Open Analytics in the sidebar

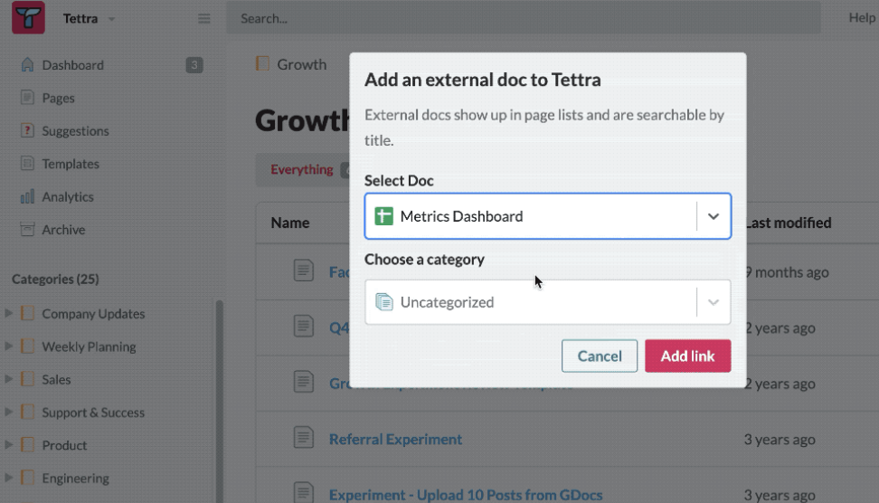coord(68,197)
